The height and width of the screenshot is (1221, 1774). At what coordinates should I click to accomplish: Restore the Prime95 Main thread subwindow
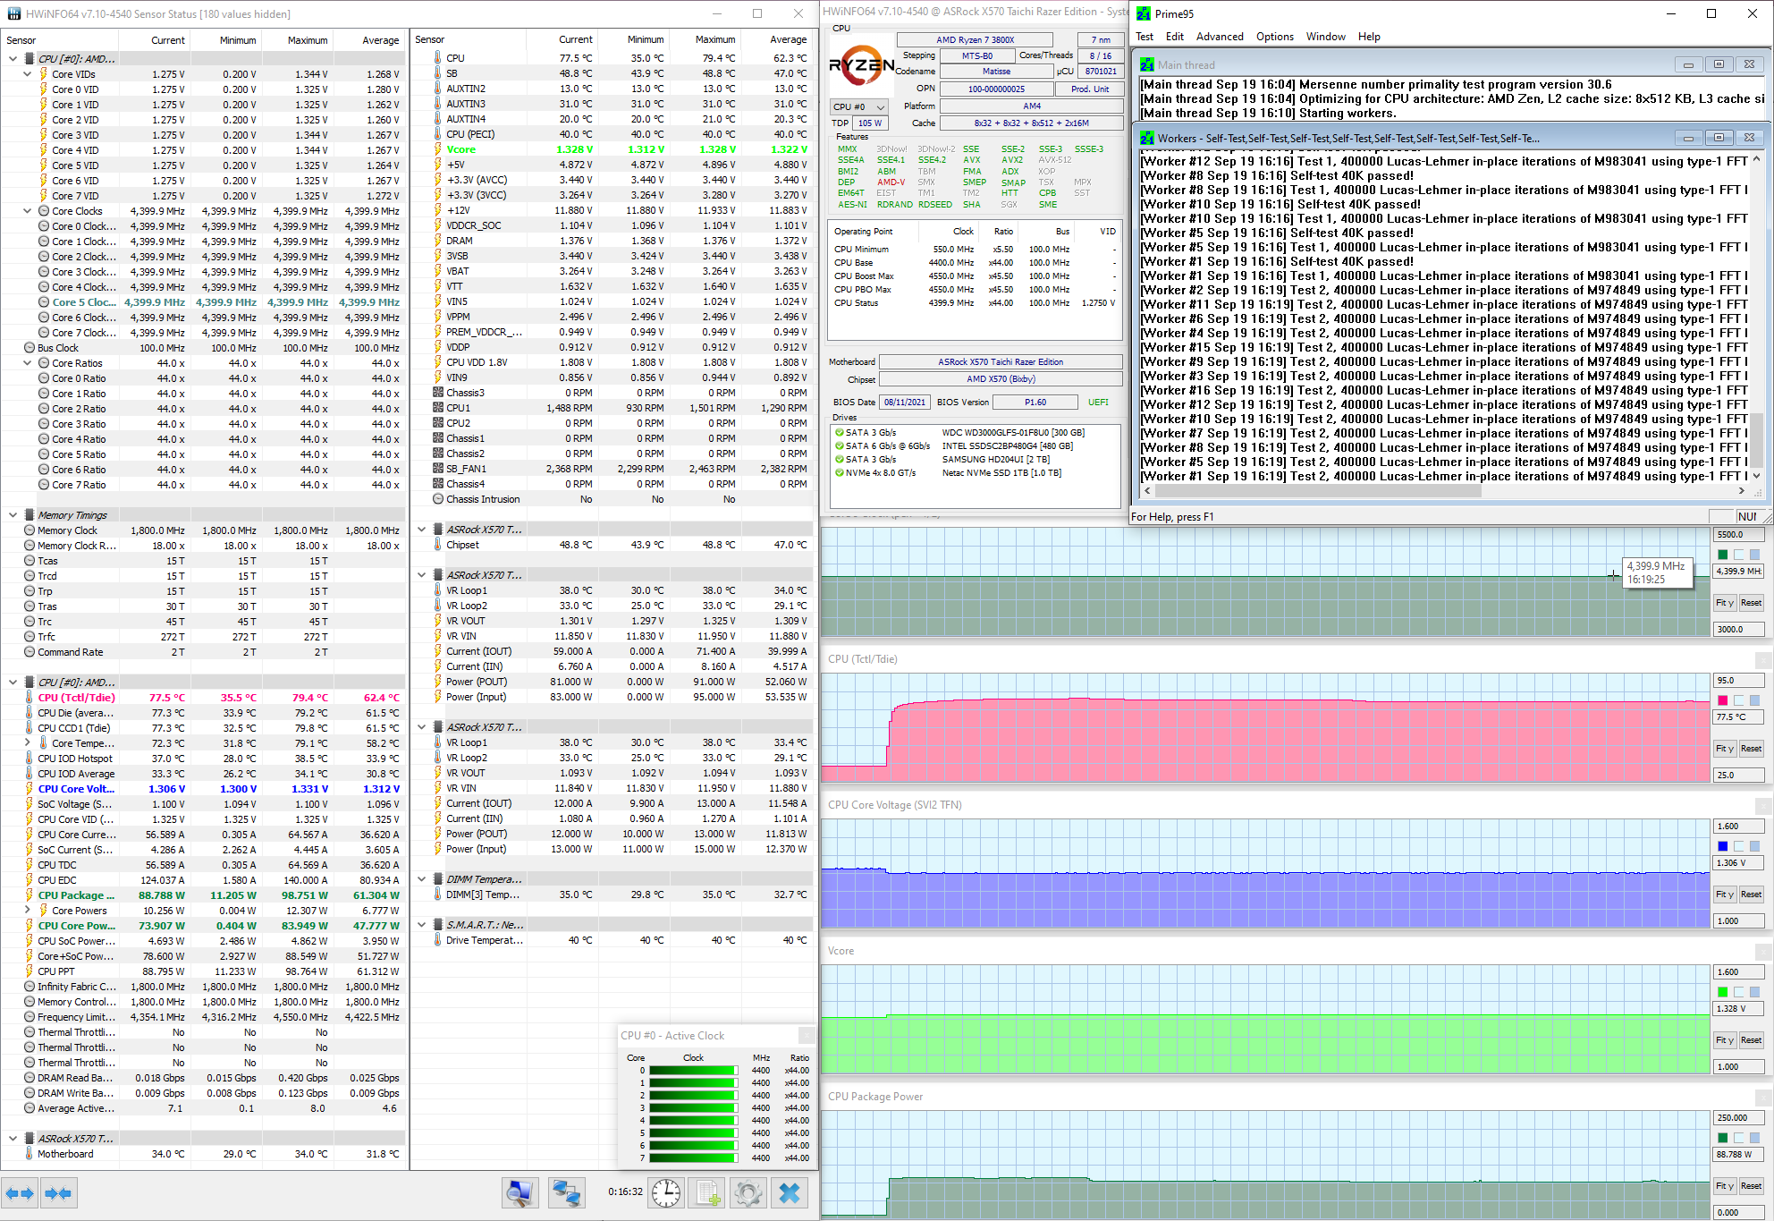tap(1718, 64)
